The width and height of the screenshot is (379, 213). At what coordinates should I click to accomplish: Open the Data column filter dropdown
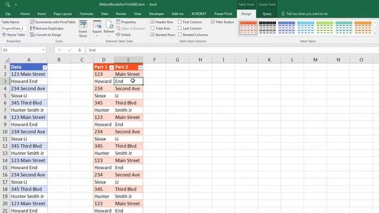(x=45, y=67)
